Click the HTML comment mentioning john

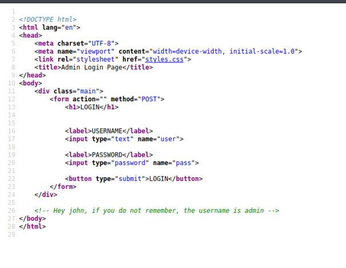[x=156, y=211]
